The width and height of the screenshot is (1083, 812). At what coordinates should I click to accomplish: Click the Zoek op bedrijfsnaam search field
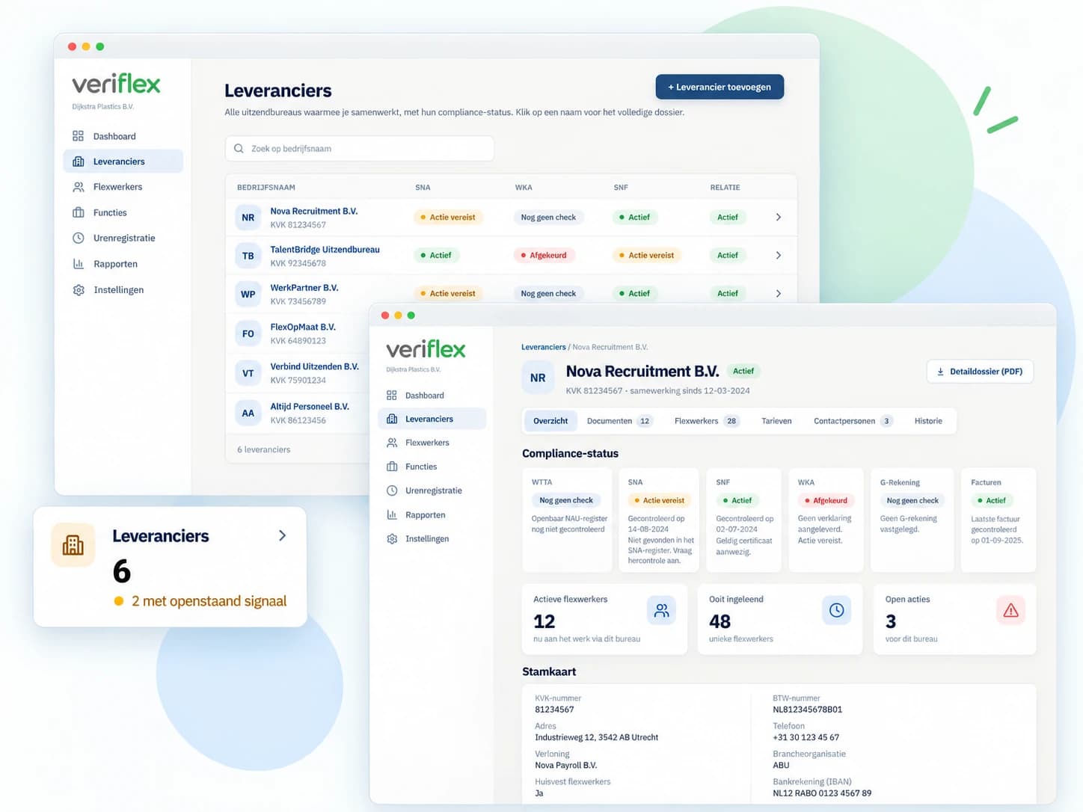click(x=359, y=148)
